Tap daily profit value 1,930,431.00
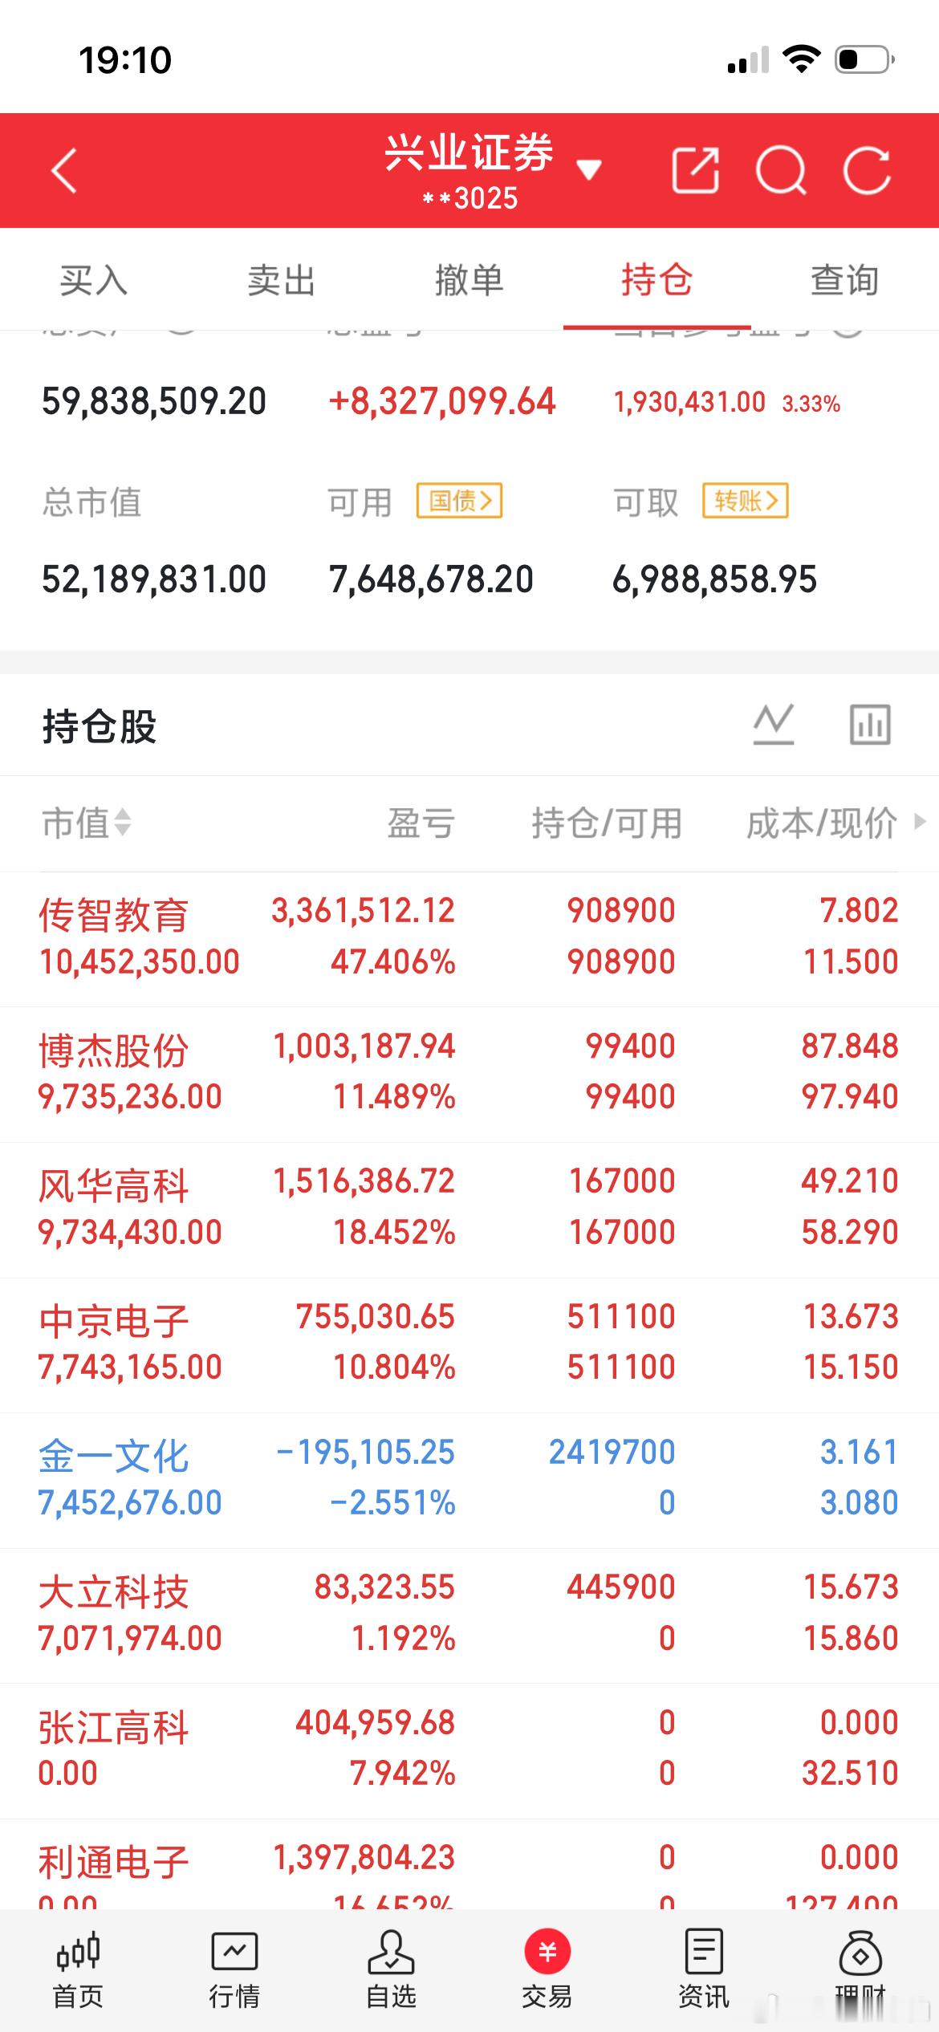The image size is (939, 2032). tap(689, 402)
